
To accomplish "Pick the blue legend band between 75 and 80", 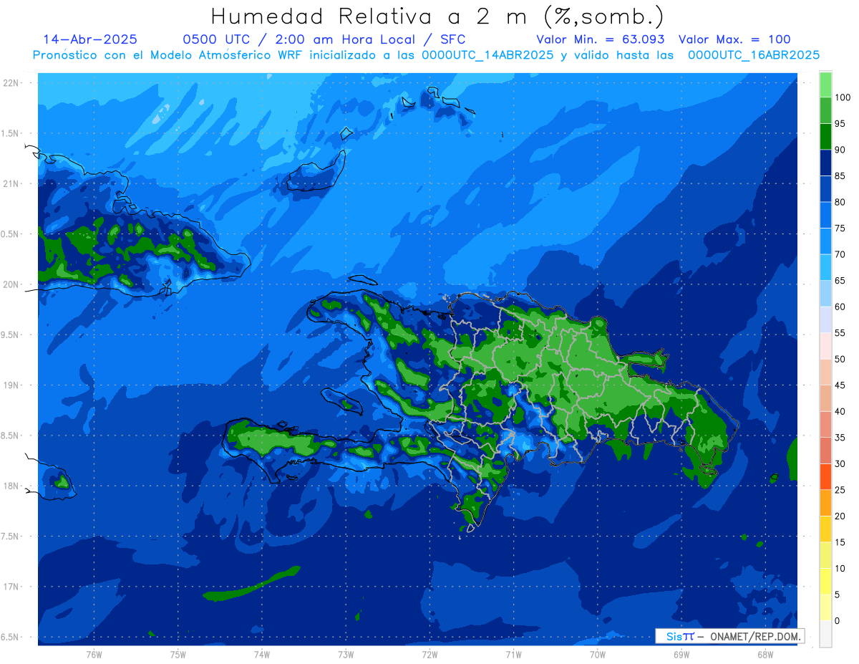I will pyautogui.click(x=825, y=215).
